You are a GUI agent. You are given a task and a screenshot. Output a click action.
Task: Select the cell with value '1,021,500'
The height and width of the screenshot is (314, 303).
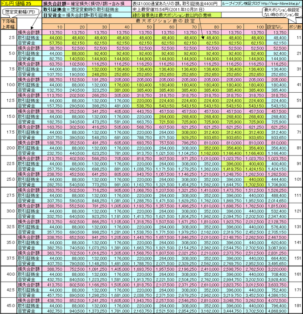(x=165, y=153)
